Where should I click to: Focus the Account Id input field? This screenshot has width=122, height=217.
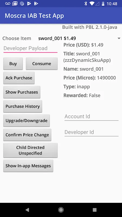(91, 117)
